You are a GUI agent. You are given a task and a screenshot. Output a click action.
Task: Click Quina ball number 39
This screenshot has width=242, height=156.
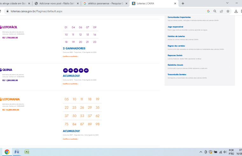(x=66, y=70)
